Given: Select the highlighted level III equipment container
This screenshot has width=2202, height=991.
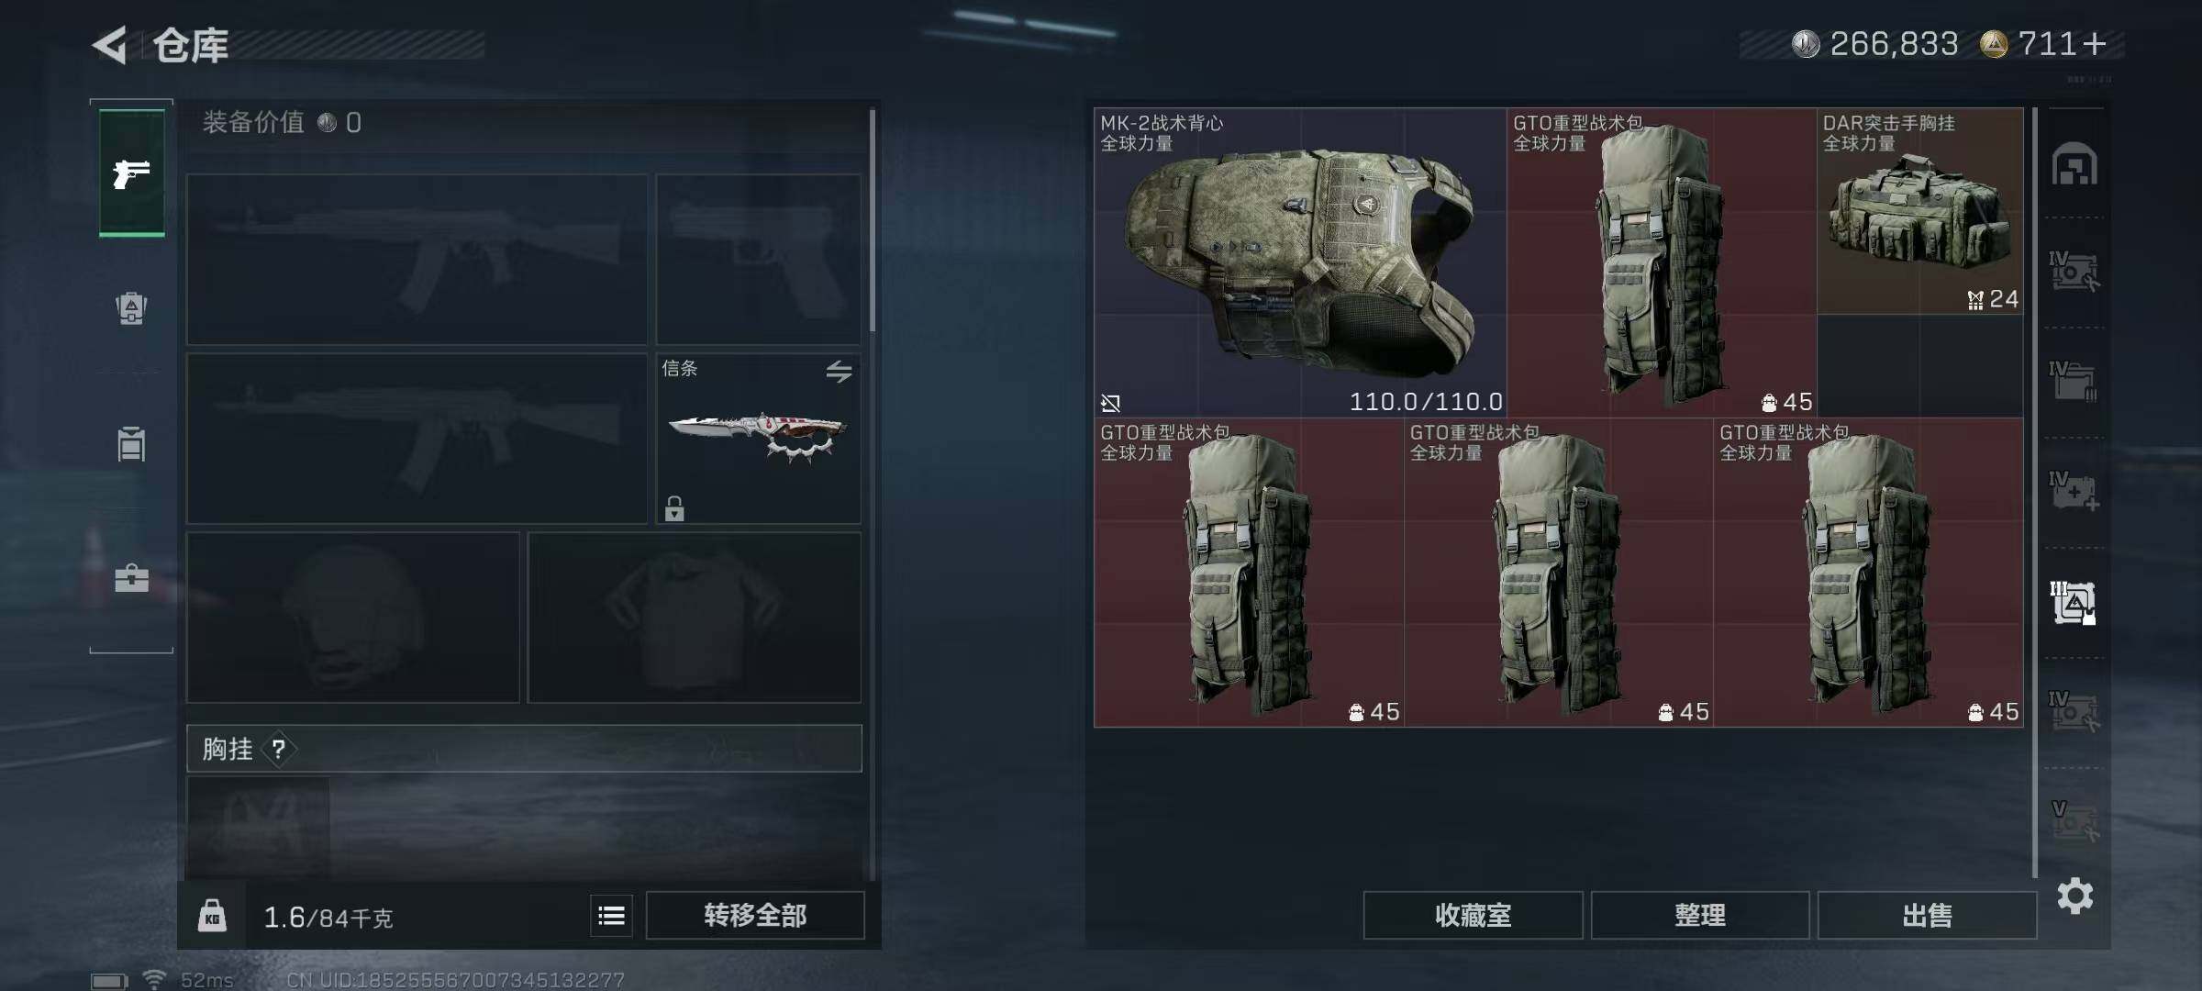Looking at the screenshot, I should pyautogui.click(x=2074, y=603).
